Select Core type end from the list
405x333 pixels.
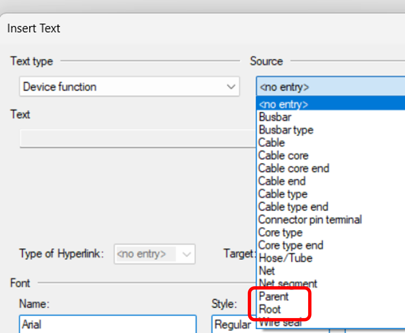330,245
